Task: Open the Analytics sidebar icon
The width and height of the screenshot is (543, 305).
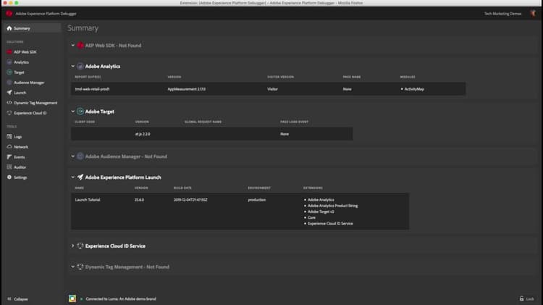Action: tap(9, 62)
